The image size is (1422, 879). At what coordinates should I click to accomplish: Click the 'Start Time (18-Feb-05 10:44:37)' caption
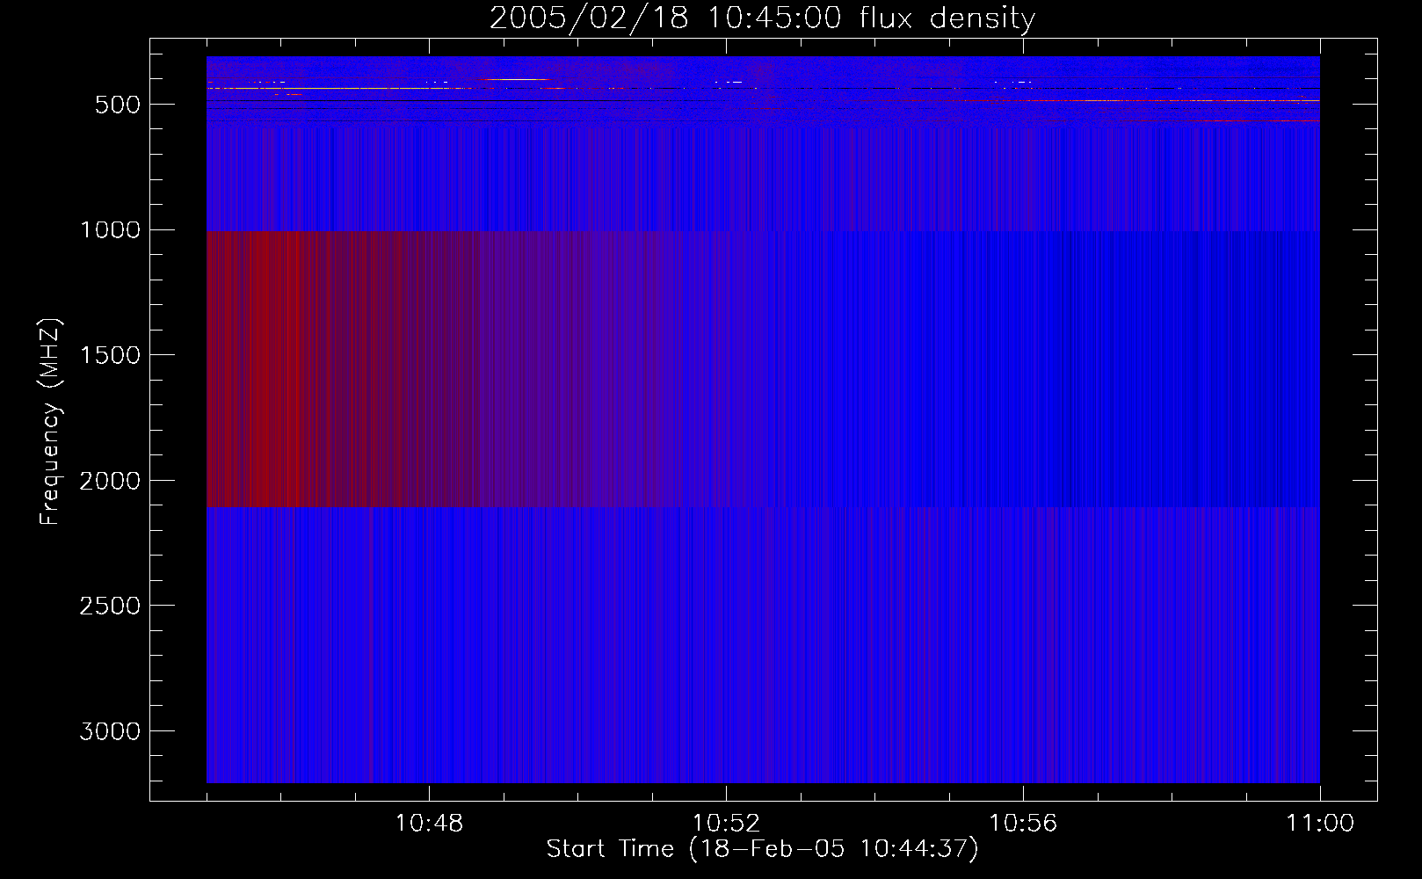[762, 849]
